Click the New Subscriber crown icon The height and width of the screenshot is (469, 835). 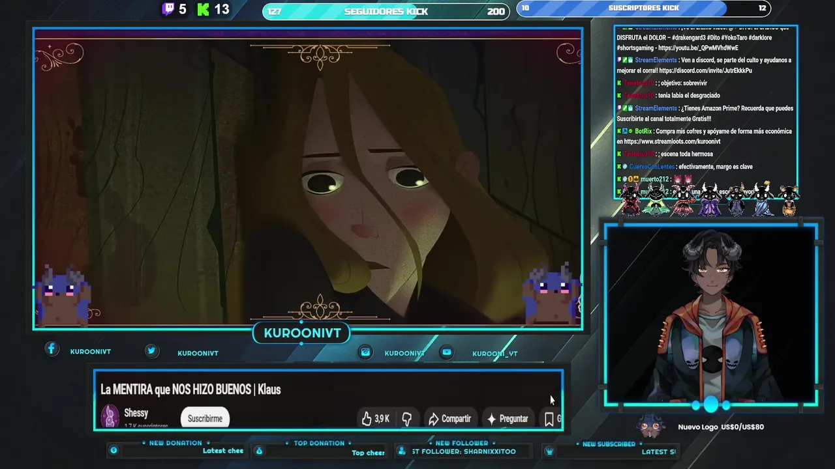click(x=549, y=451)
